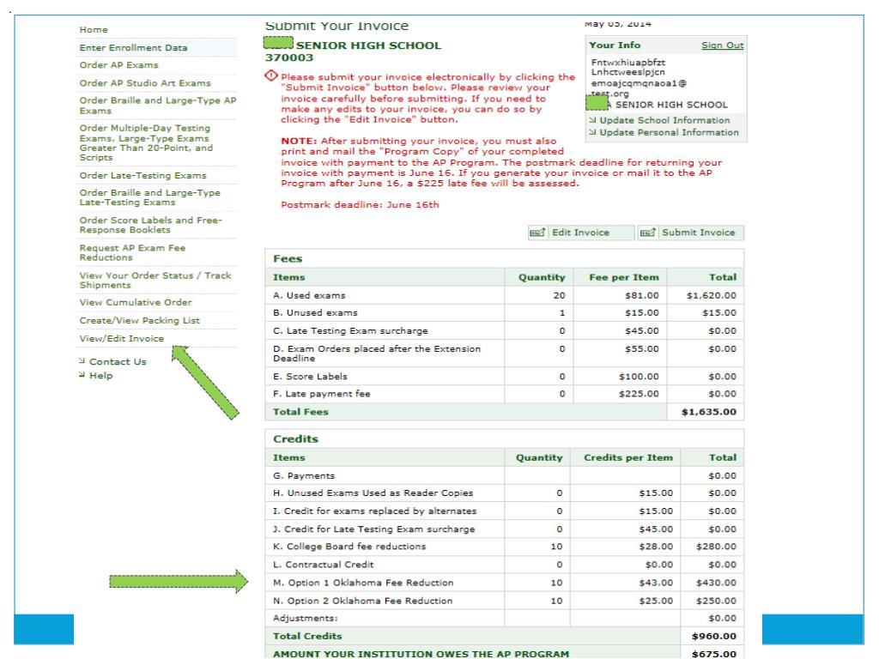Image resolution: width=879 pixels, height=659 pixels.
Task: Open View Your Order Status / Track Shipments
Action: 155,281
